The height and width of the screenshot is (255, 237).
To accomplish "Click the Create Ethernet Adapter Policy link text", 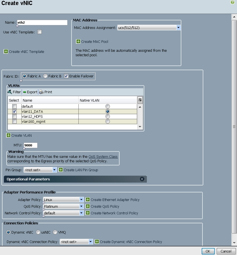I will pyautogui.click(x=115, y=200).
